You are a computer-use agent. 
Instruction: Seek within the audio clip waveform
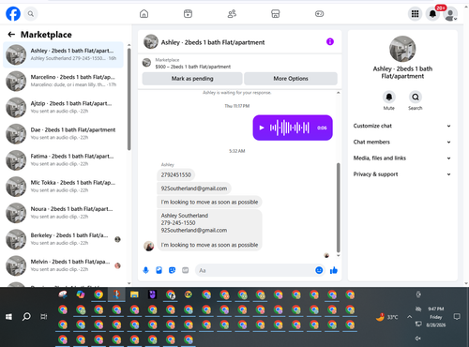click(x=290, y=128)
